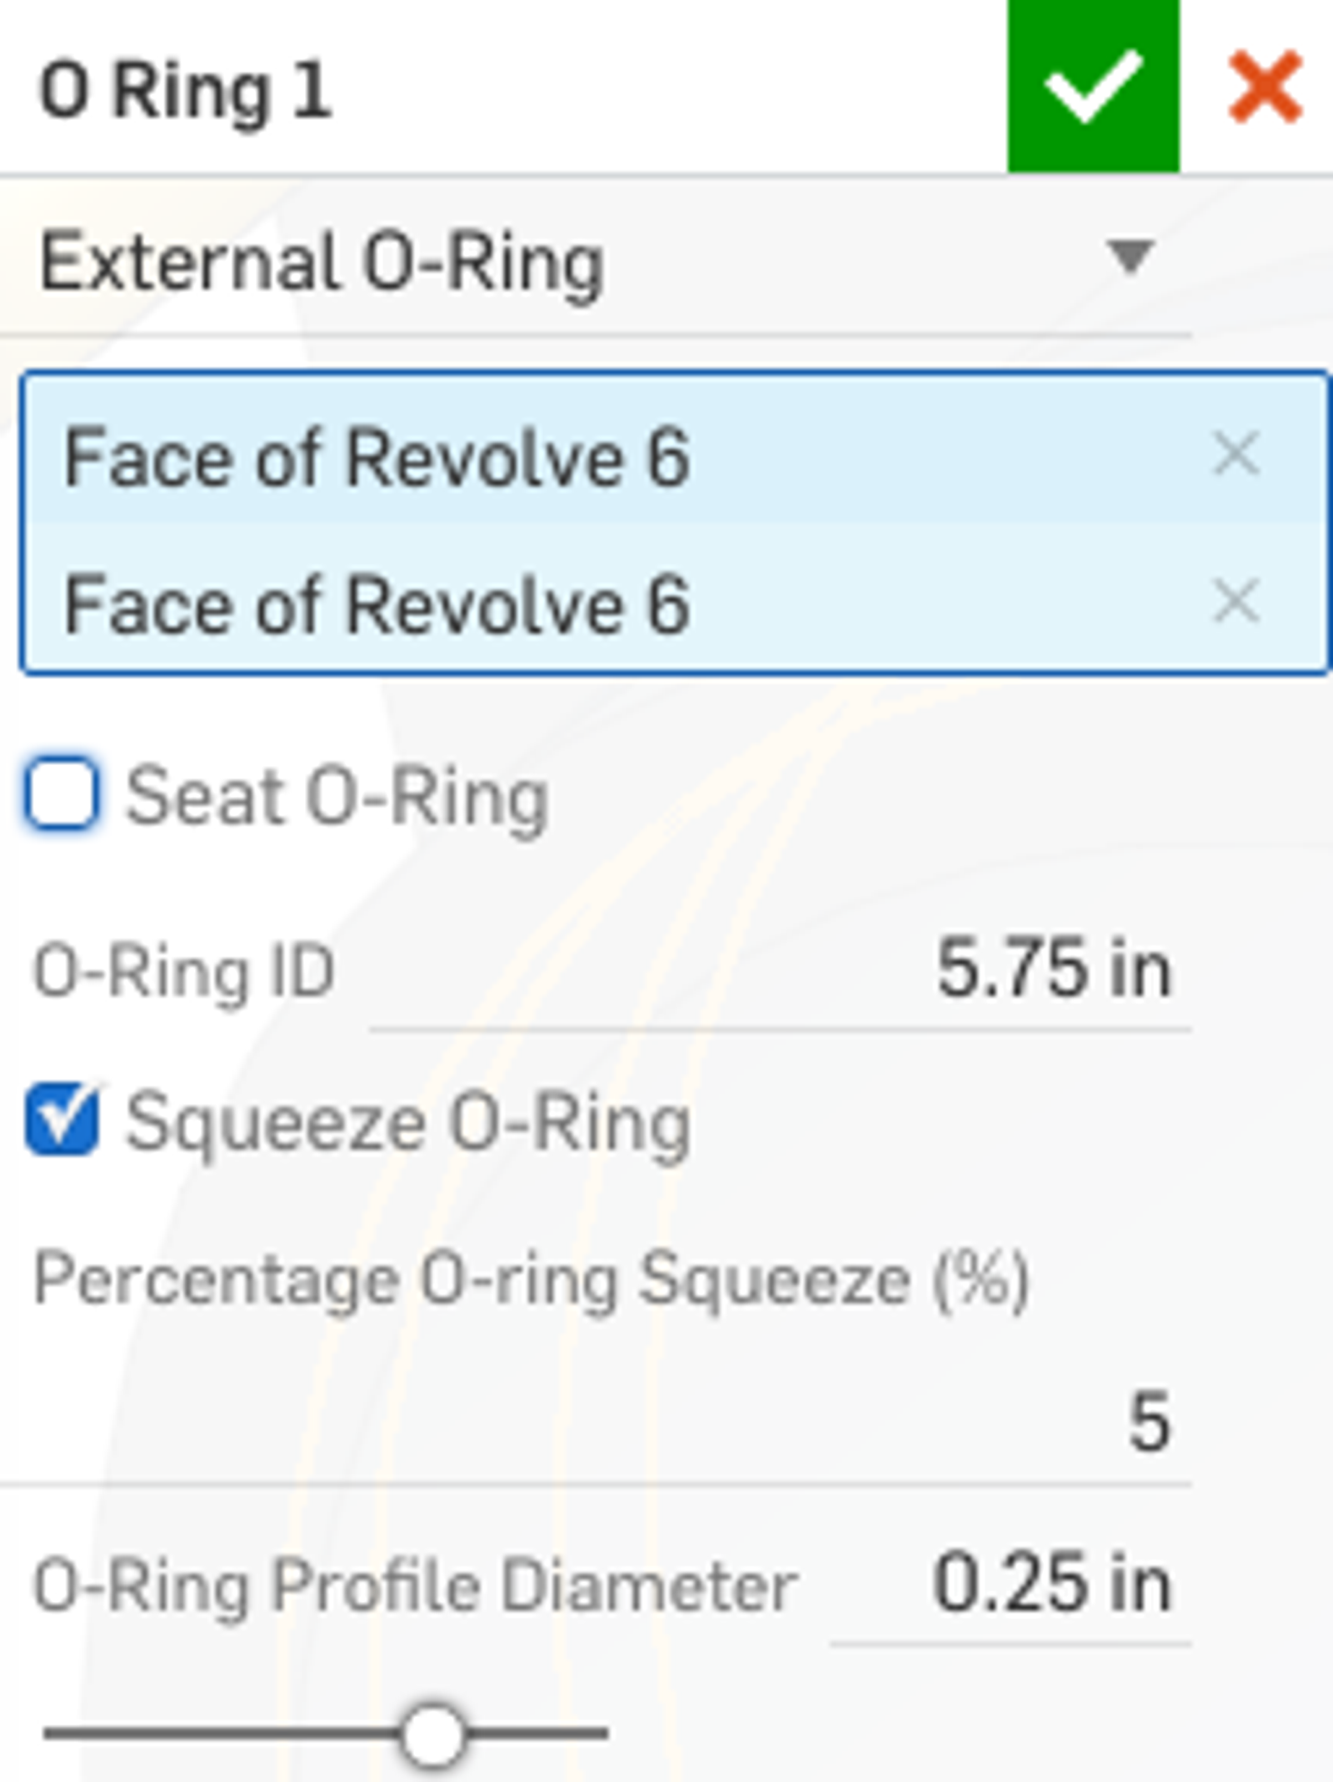1333x1782 pixels.
Task: Click the O-Ring ID field label
Action: pos(183,972)
